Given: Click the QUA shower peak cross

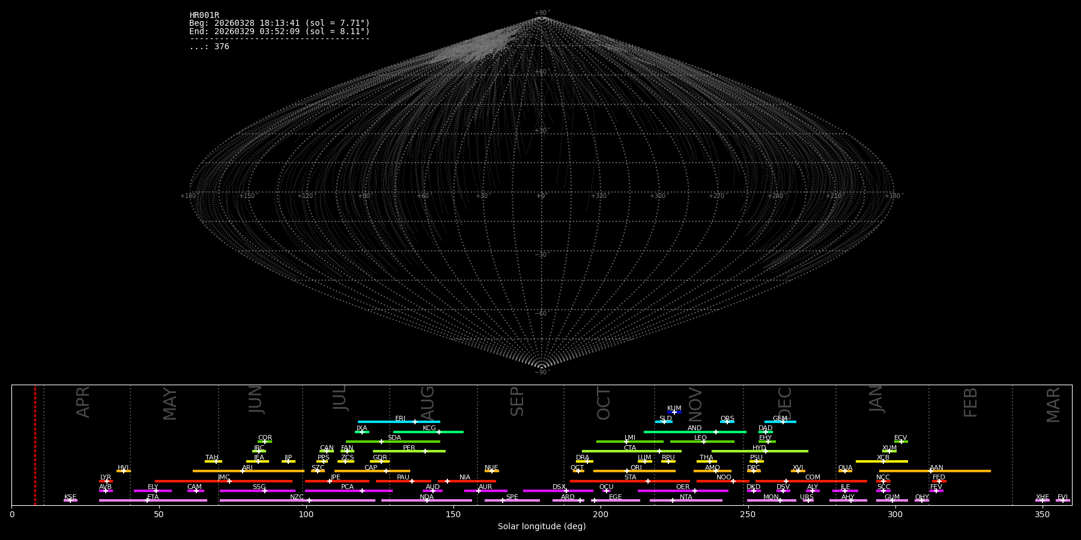Looking at the screenshot, I should coord(845,471).
